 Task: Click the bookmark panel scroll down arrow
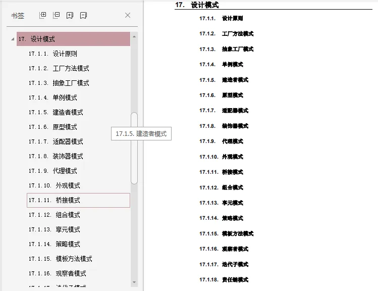click(x=134, y=282)
